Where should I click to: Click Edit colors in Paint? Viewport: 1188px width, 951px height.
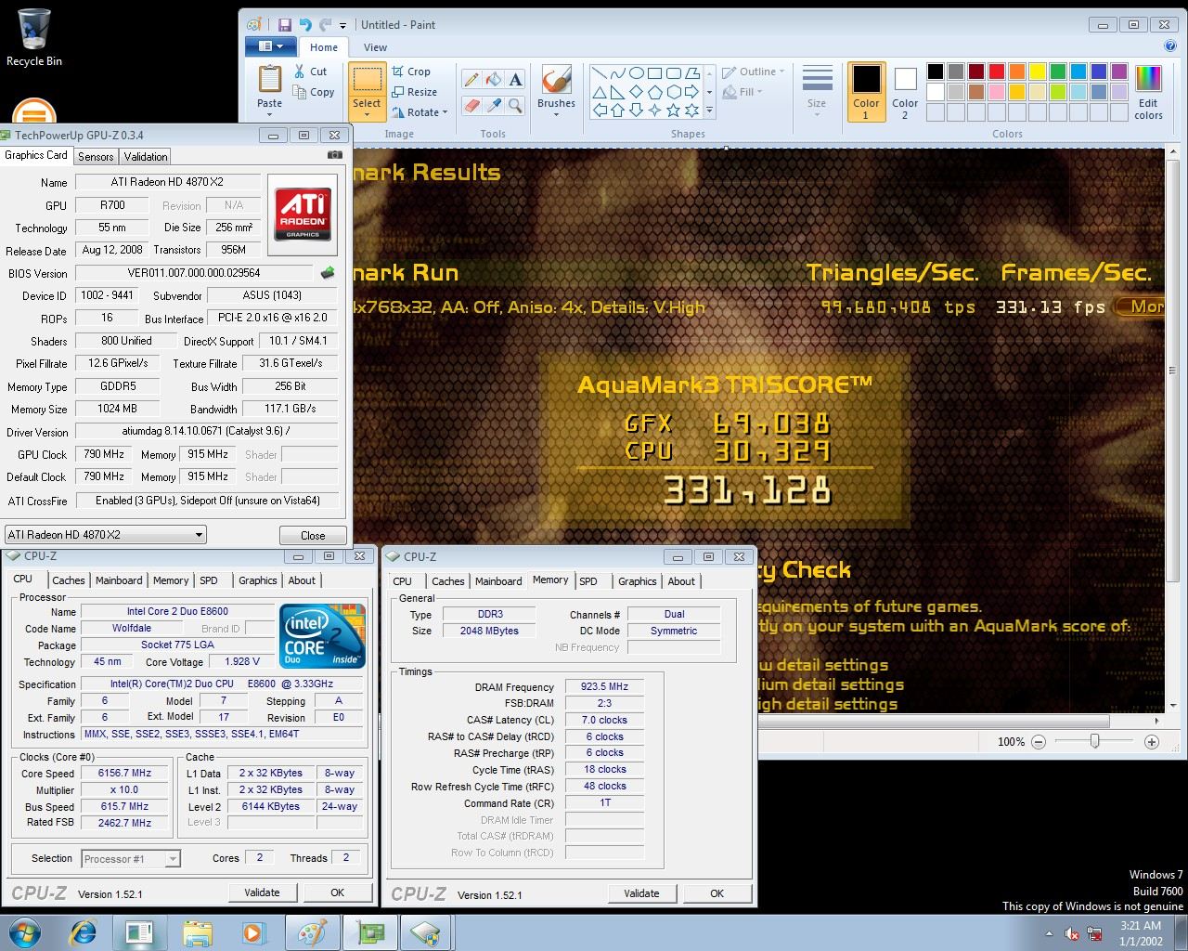click(x=1148, y=93)
